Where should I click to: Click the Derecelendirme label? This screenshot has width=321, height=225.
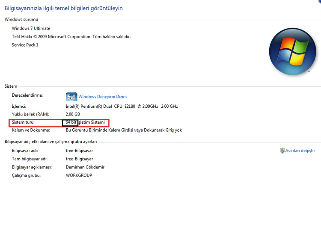tap(27, 95)
